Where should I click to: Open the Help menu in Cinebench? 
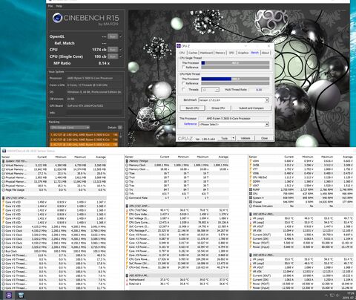[59, 6]
